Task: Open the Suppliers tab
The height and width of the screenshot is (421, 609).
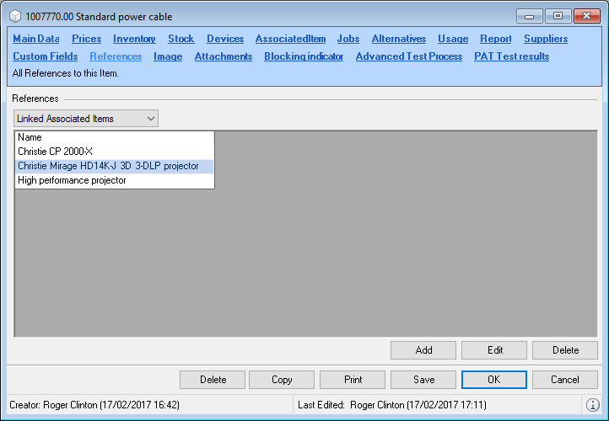Action: [x=545, y=39]
